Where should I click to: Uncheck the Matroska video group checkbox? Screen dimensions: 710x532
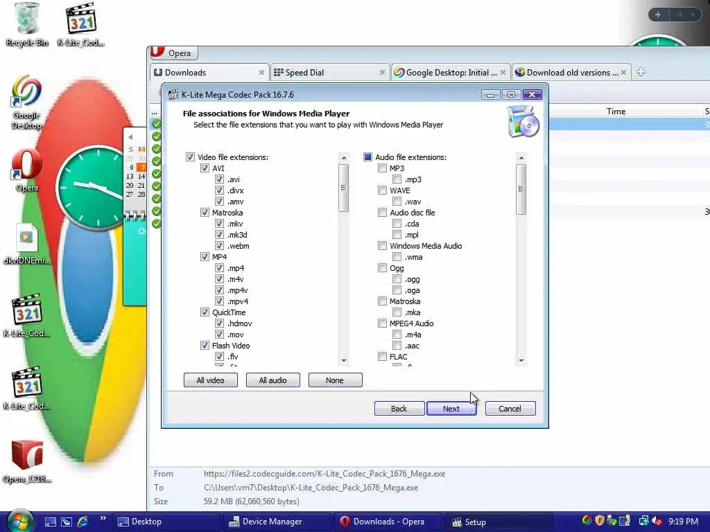tap(205, 212)
